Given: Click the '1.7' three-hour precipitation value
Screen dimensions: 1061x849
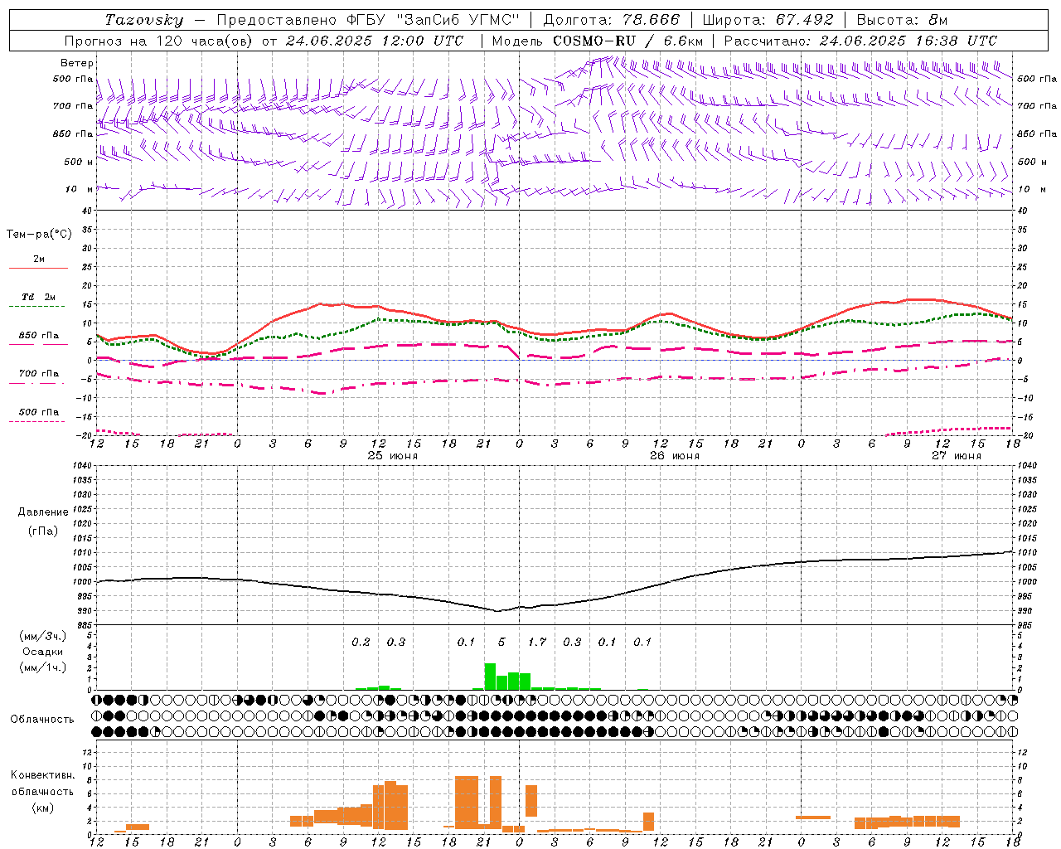Looking at the screenshot, I should (x=537, y=642).
